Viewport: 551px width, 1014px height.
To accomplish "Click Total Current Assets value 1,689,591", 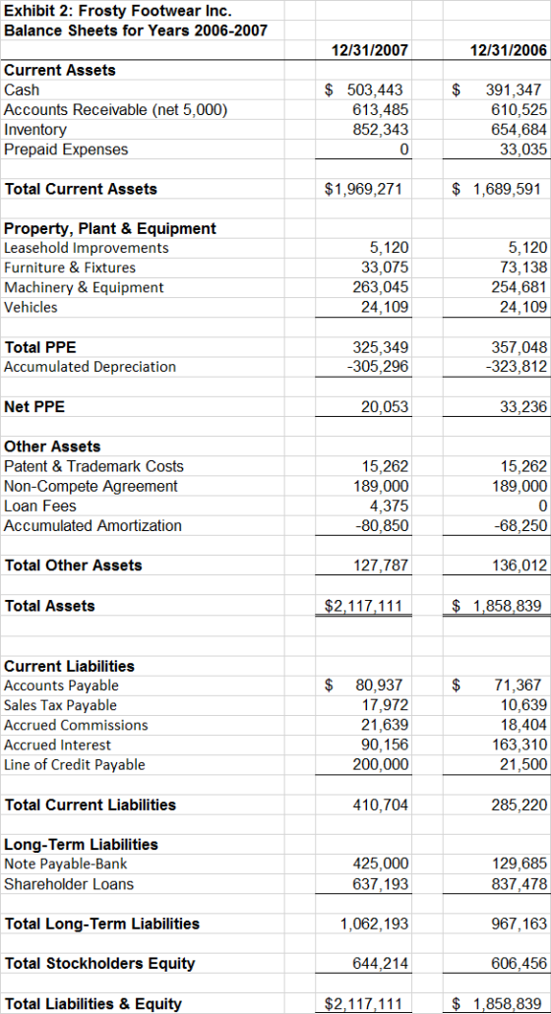I will pyautogui.click(x=508, y=190).
